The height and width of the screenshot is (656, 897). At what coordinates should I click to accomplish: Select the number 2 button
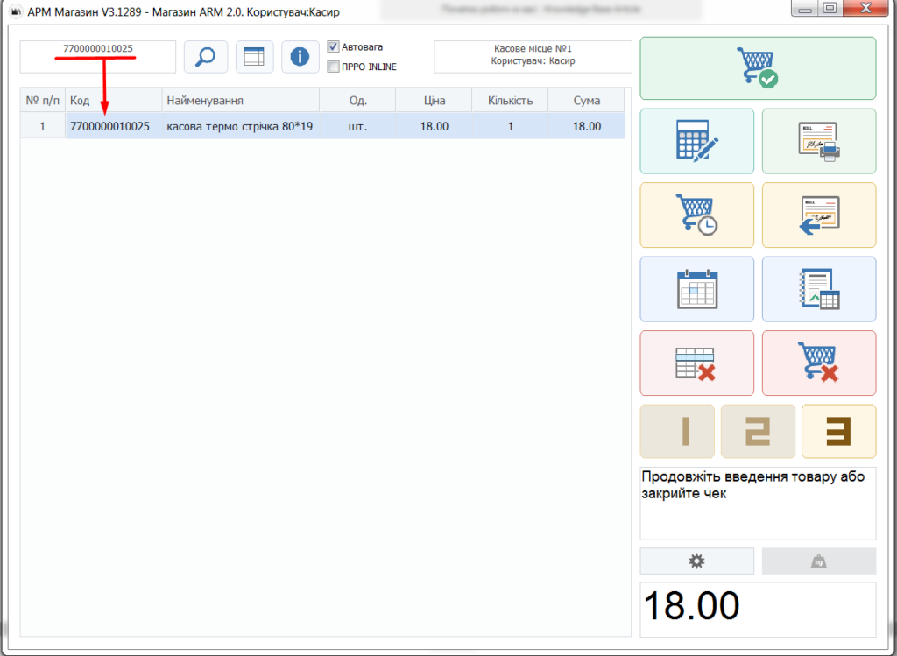coord(758,431)
